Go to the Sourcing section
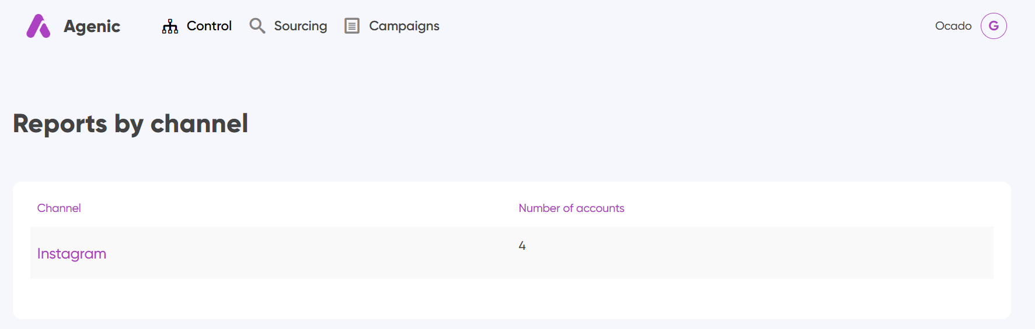Screen dimensions: 1035x329 click(300, 26)
